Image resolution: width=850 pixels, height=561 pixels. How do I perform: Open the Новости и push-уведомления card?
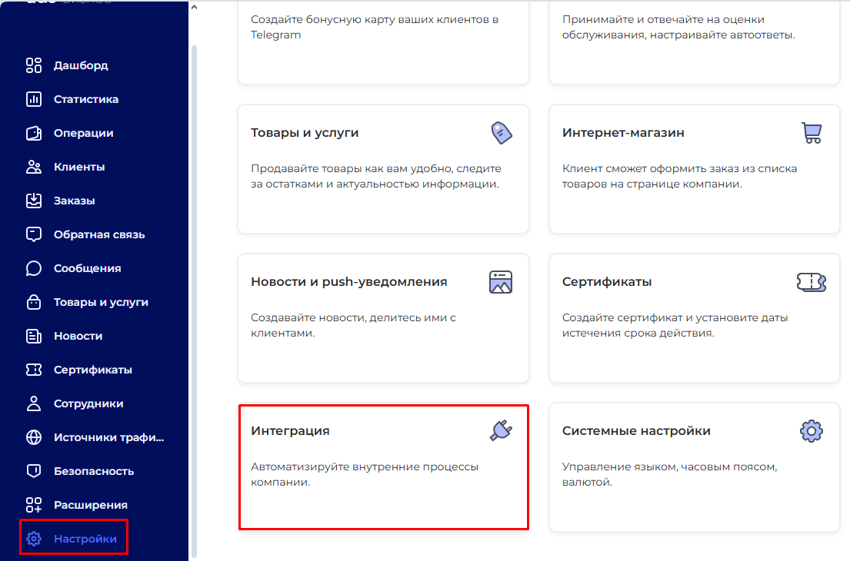(x=383, y=317)
